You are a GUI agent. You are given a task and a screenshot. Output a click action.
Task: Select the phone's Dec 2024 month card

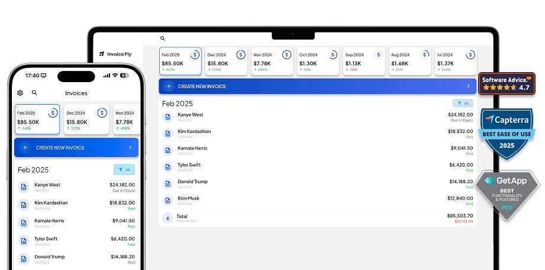(x=86, y=119)
